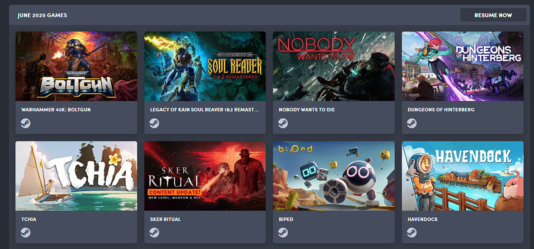Image resolution: width=534 pixels, height=249 pixels.
Task: Select the Nobody Wants to Die artwork
Action: (x=334, y=66)
